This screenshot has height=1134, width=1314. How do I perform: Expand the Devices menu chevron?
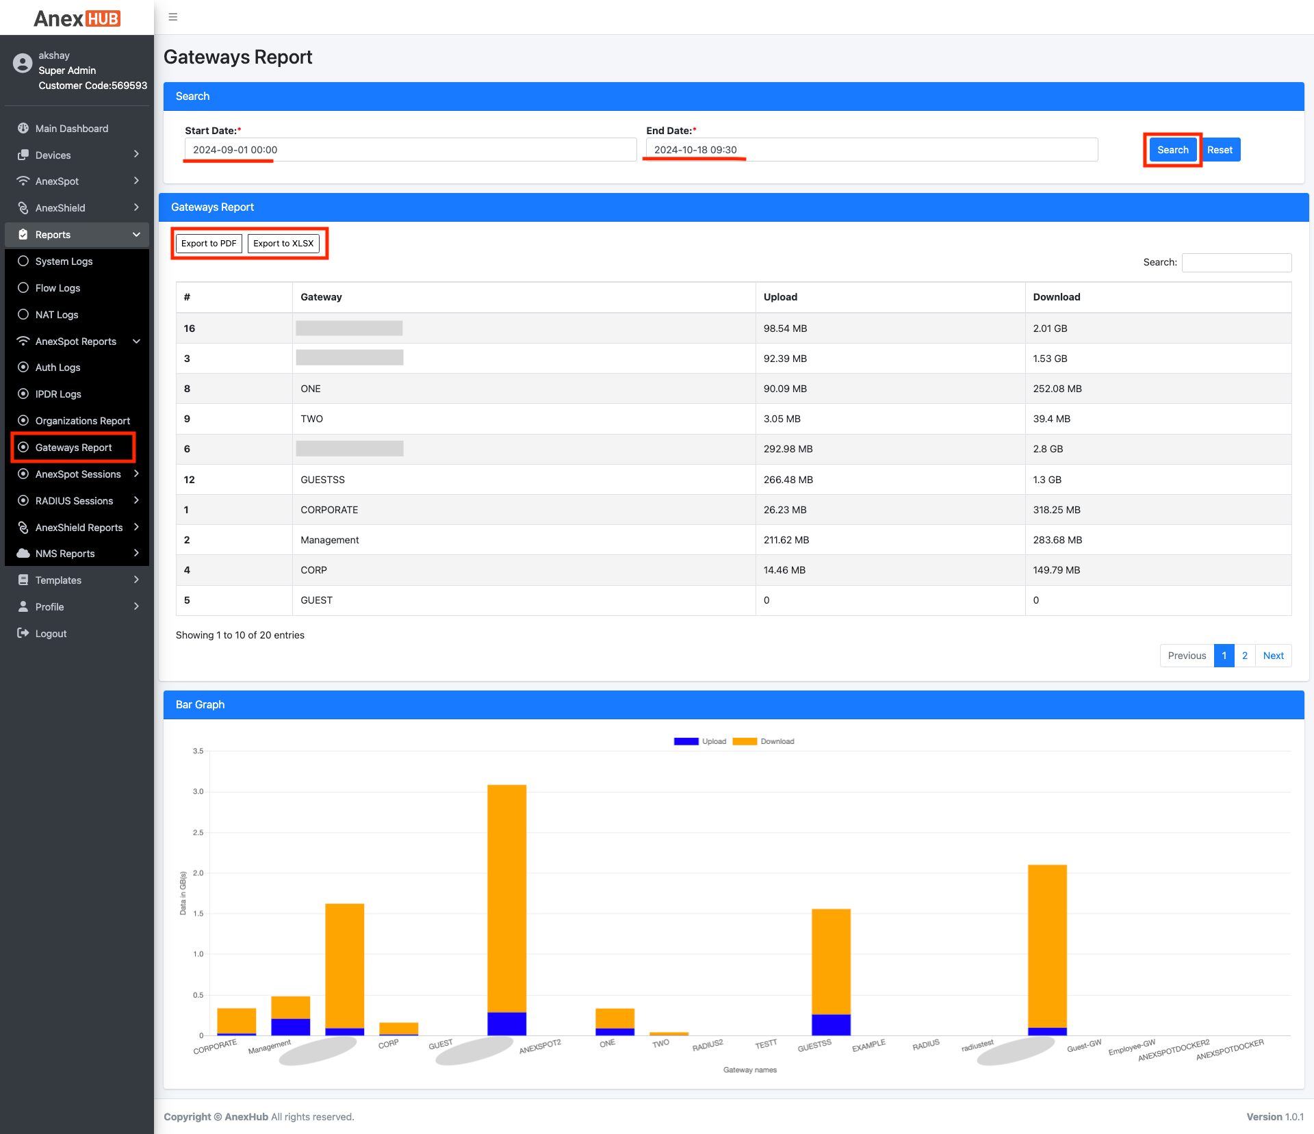[136, 155]
